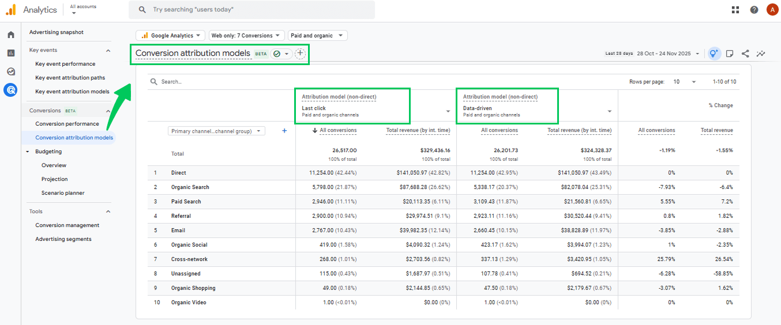Click the Share this report icon
Viewport: 781px width, 325px height.
tap(745, 54)
